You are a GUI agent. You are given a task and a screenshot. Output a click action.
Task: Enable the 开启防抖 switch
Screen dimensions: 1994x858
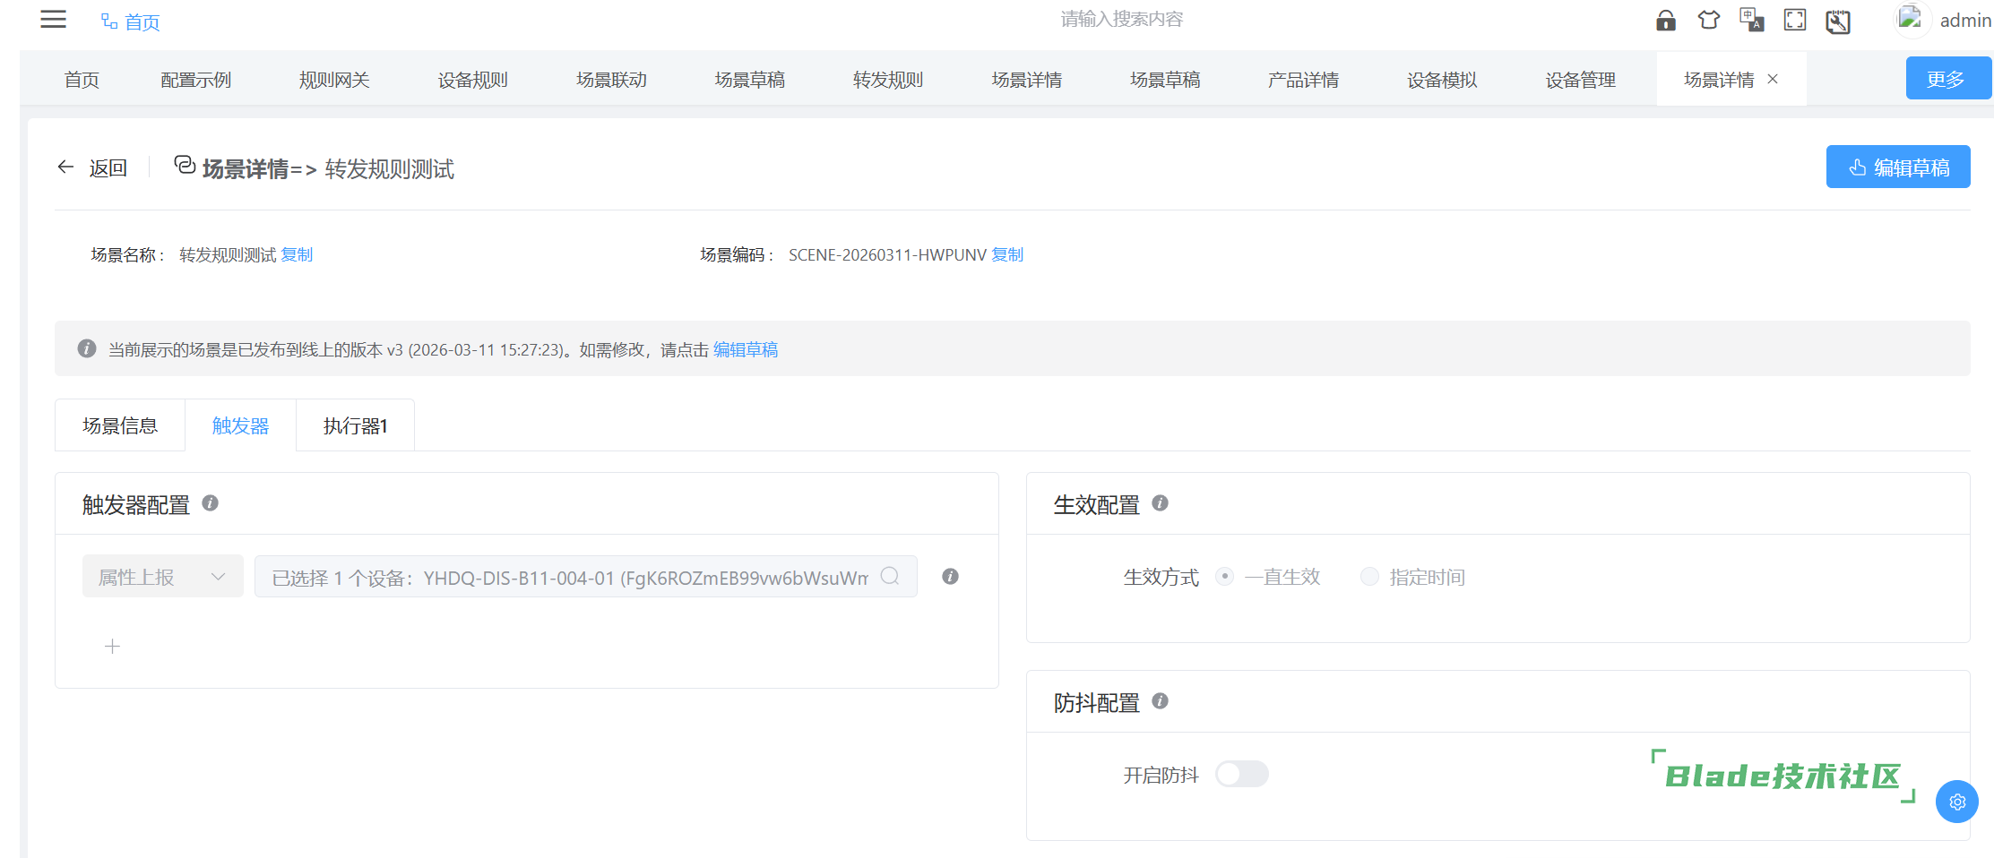pyautogui.click(x=1241, y=774)
